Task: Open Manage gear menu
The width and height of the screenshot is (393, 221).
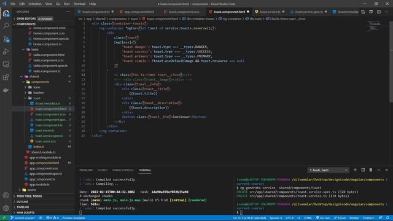Action: pos(6,207)
